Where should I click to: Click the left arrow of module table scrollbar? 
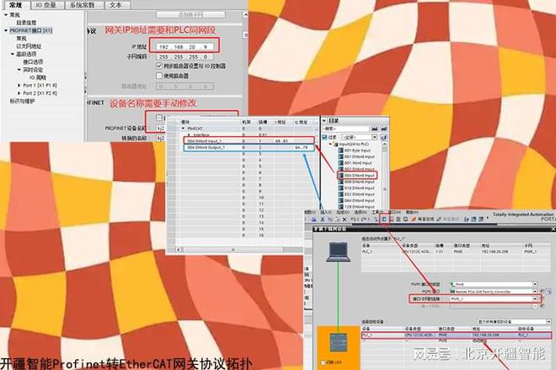(x=179, y=250)
